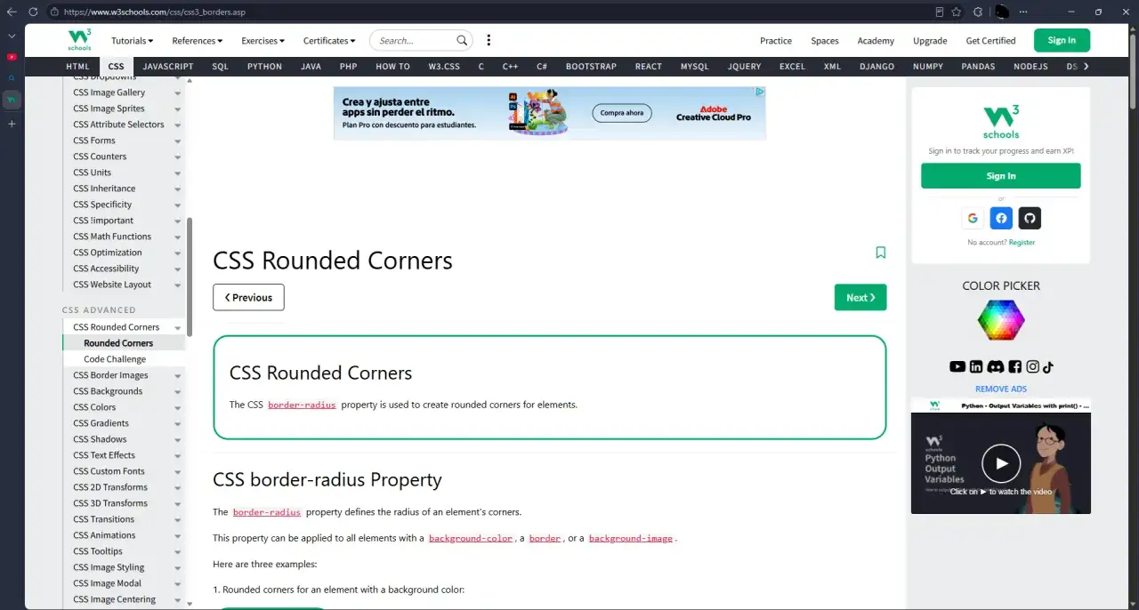Open the browser extensions puzzle icon
Viewport: 1139px width, 610px height.
click(x=978, y=12)
